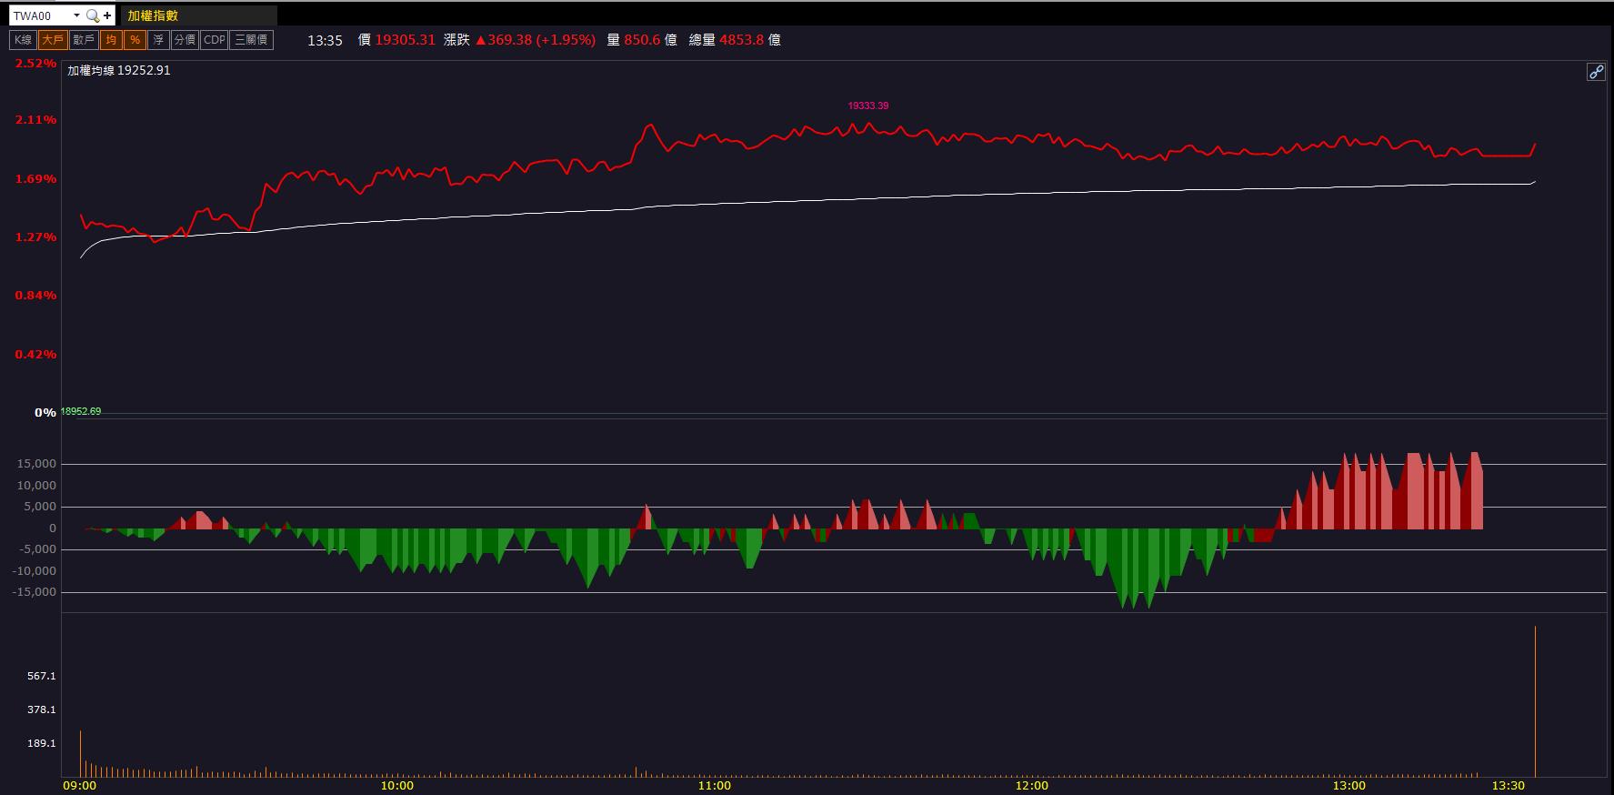Viewport: 1614px width, 795px height.
Task: Click the chain link icon on the chart
Action: (1596, 72)
